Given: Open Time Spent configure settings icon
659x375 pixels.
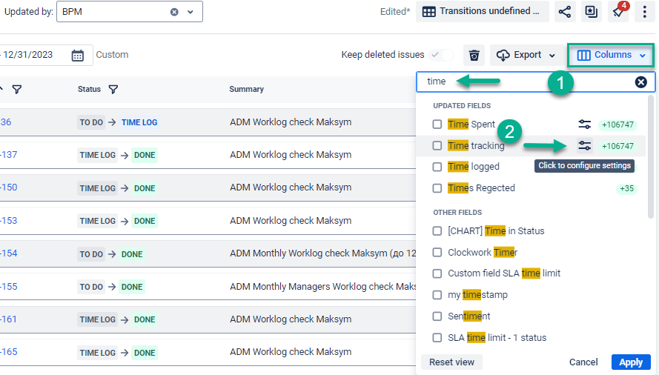Looking at the screenshot, I should click(x=585, y=125).
